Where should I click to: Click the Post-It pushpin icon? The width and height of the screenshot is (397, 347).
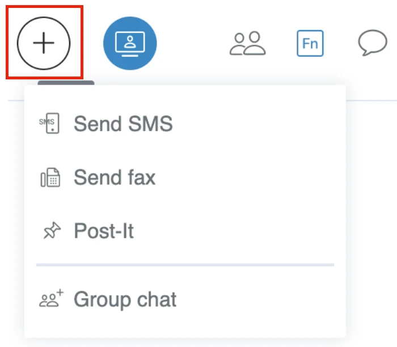[x=52, y=230]
